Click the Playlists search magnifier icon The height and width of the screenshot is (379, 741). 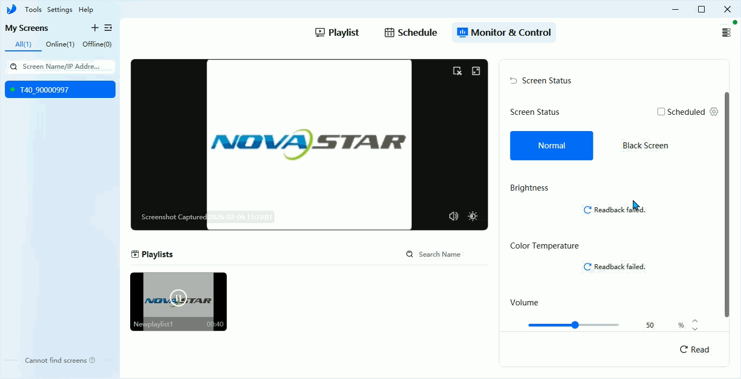[x=410, y=254]
